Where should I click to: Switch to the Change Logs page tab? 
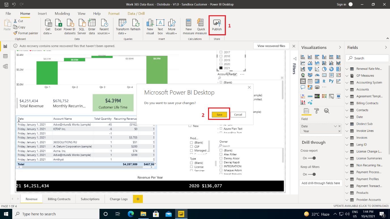[x=118, y=199]
